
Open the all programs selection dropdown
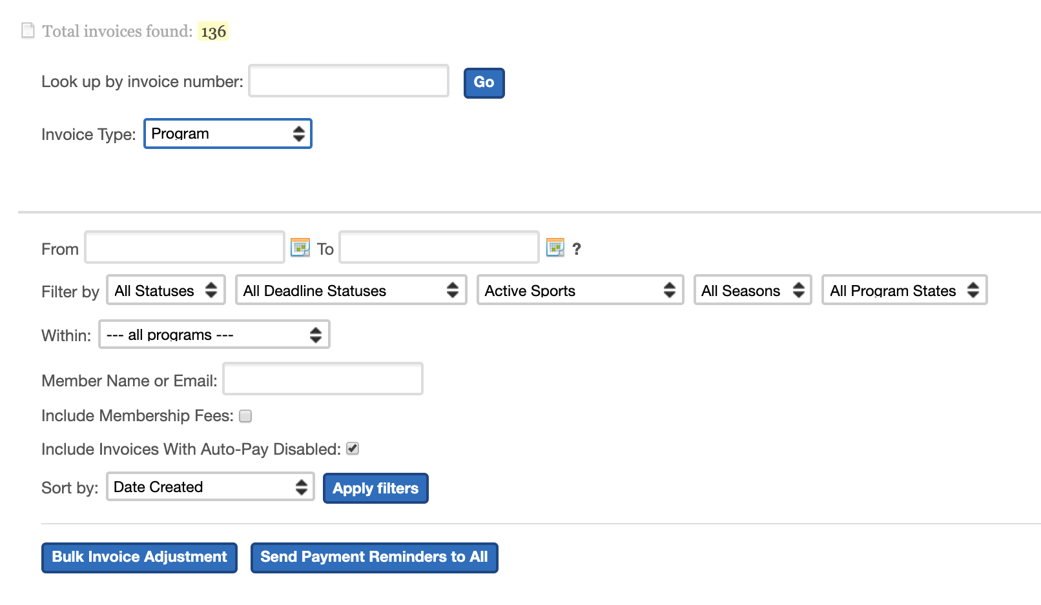(x=214, y=334)
